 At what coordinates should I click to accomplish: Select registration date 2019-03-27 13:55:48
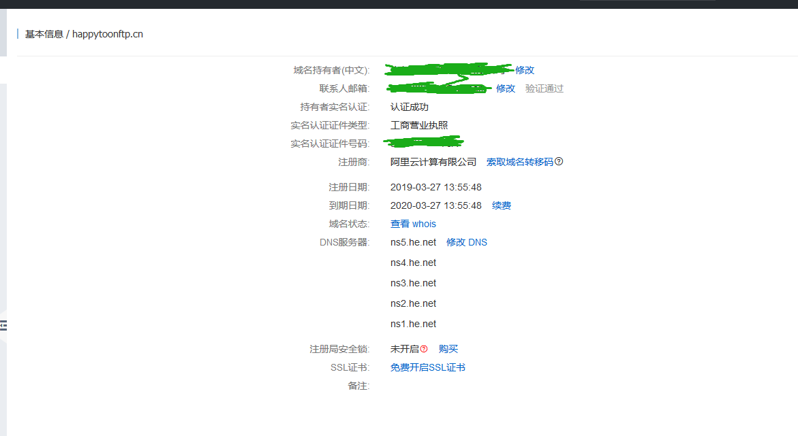(435, 187)
